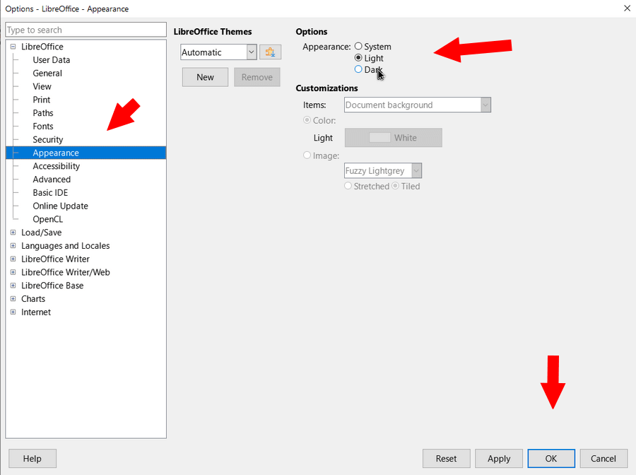636x475 pixels.
Task: Click the Reset button
Action: tap(446, 458)
